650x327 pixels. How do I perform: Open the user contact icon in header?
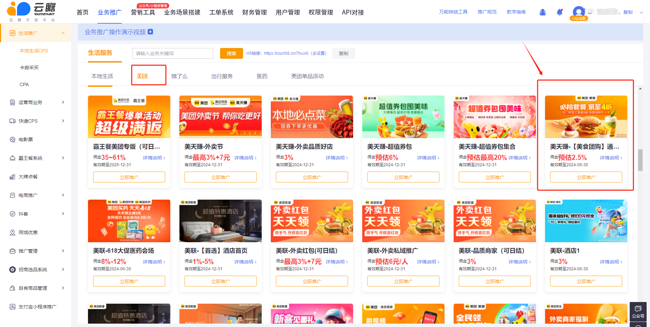[x=543, y=12]
